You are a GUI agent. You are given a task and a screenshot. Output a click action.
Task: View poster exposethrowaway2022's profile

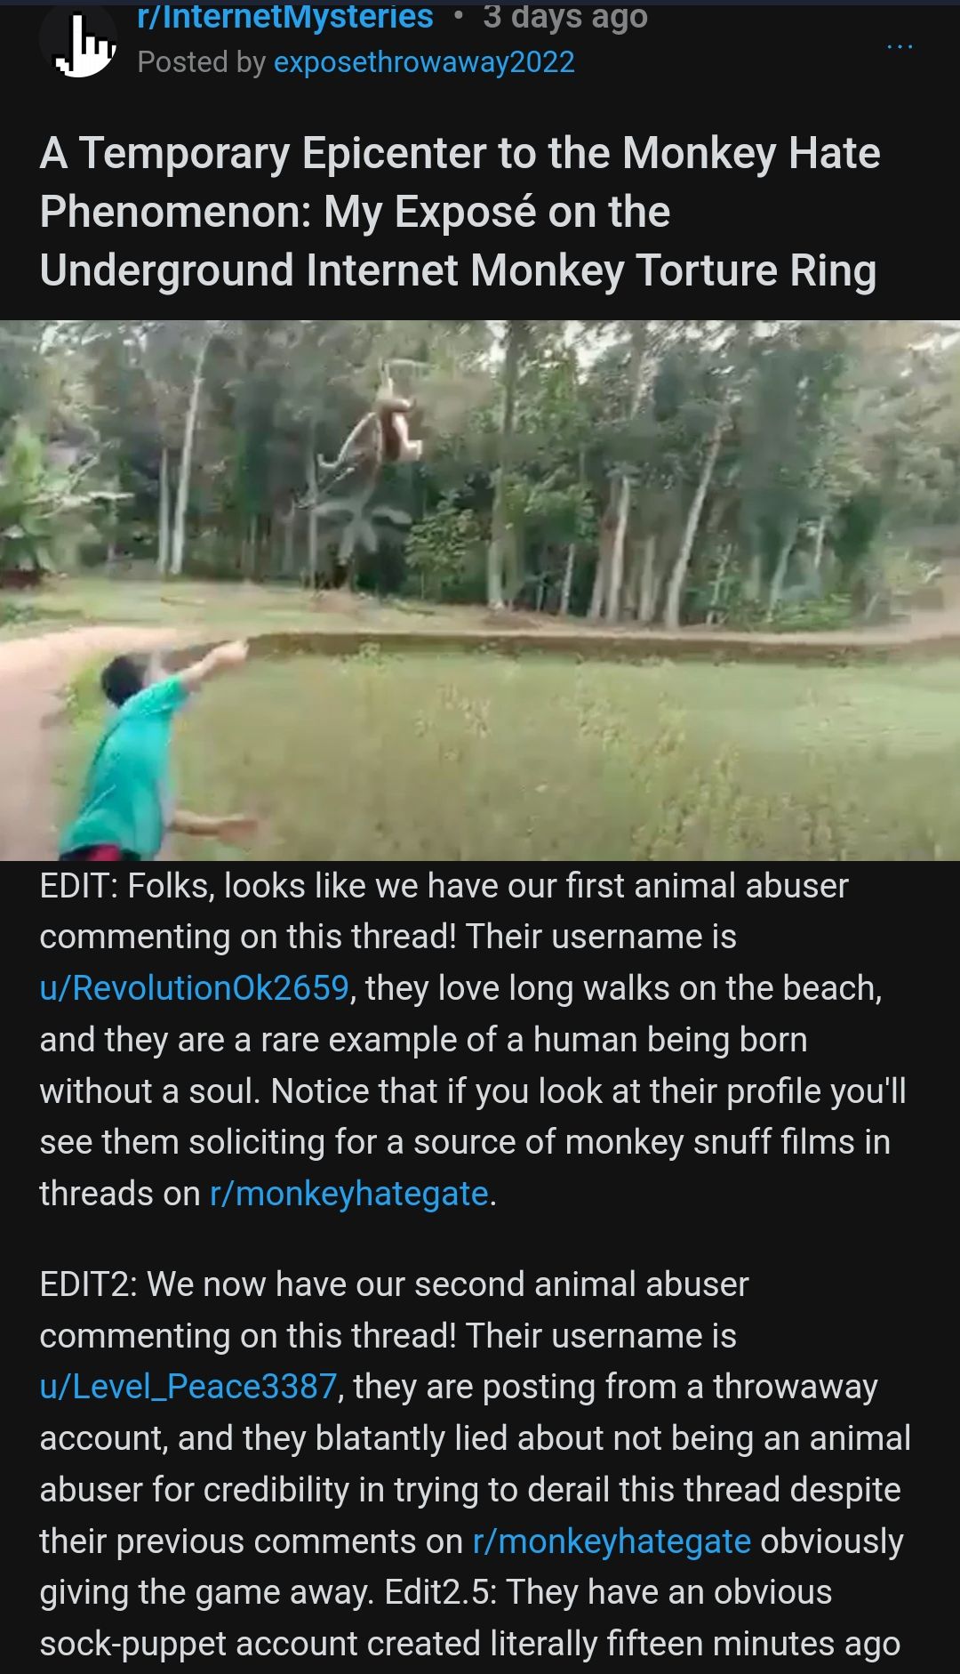click(424, 62)
